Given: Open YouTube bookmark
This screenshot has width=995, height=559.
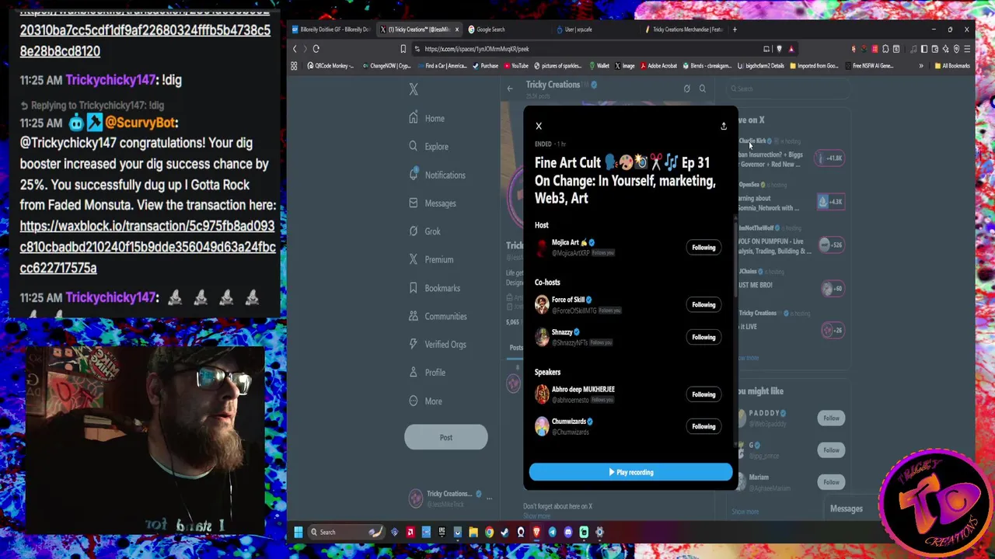Looking at the screenshot, I should [x=515, y=66].
